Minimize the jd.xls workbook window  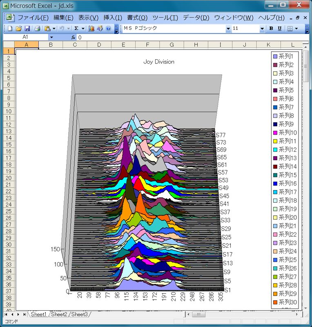tap(291, 18)
